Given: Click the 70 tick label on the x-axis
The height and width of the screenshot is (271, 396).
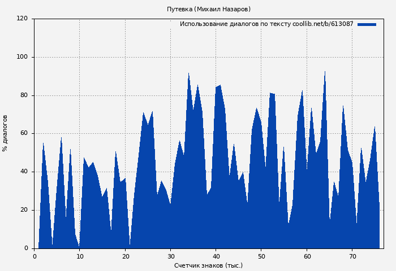Looking at the screenshot, I should (x=352, y=256).
